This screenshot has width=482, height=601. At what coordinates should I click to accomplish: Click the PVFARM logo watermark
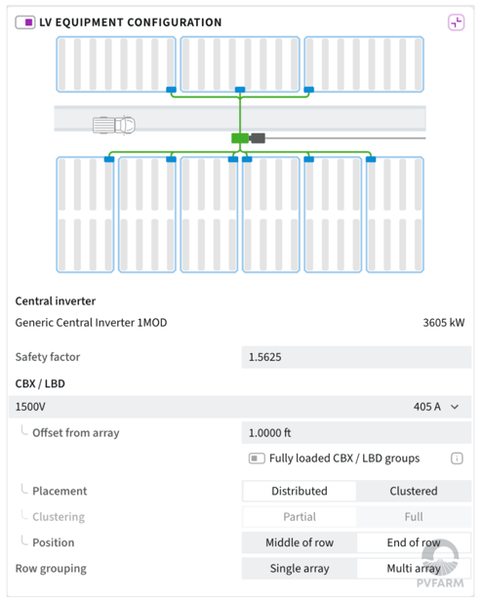[x=440, y=565]
